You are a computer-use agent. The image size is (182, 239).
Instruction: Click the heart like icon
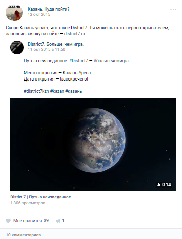[x=8, y=221]
